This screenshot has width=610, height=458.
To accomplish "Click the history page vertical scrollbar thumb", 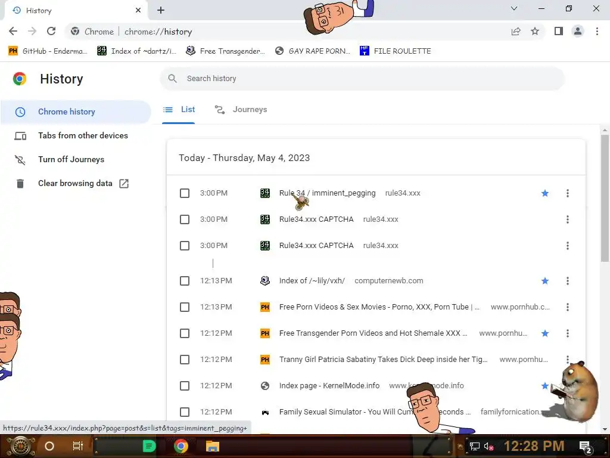I will (x=605, y=199).
